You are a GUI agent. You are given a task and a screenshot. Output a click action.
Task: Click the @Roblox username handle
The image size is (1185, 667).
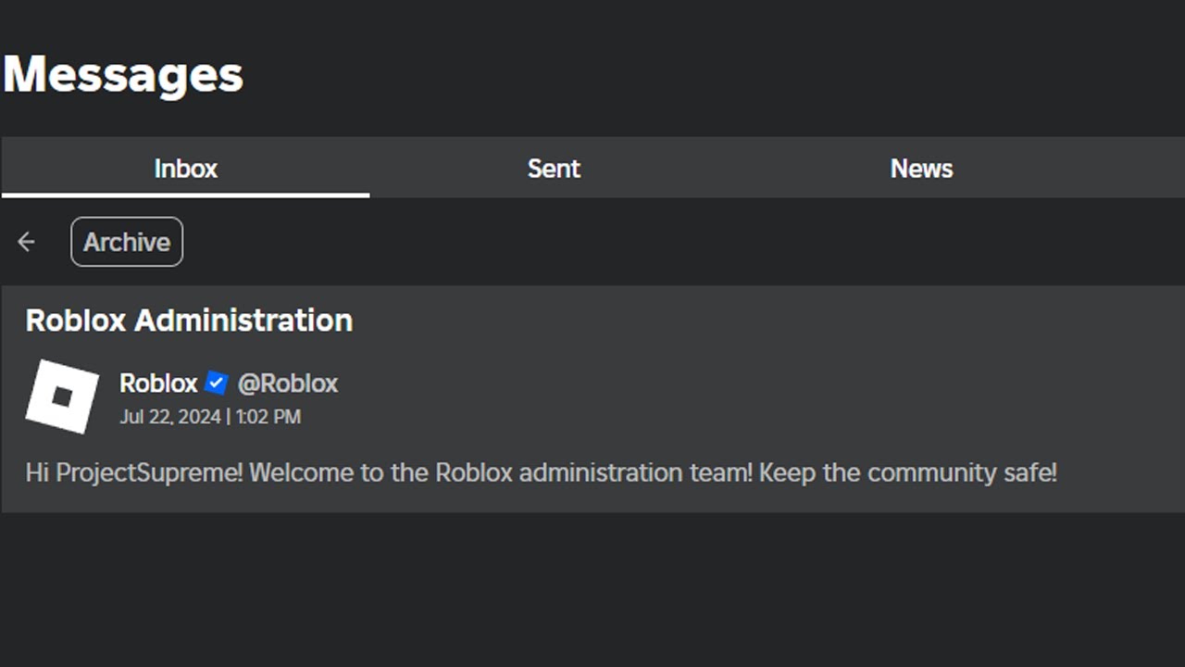288,383
